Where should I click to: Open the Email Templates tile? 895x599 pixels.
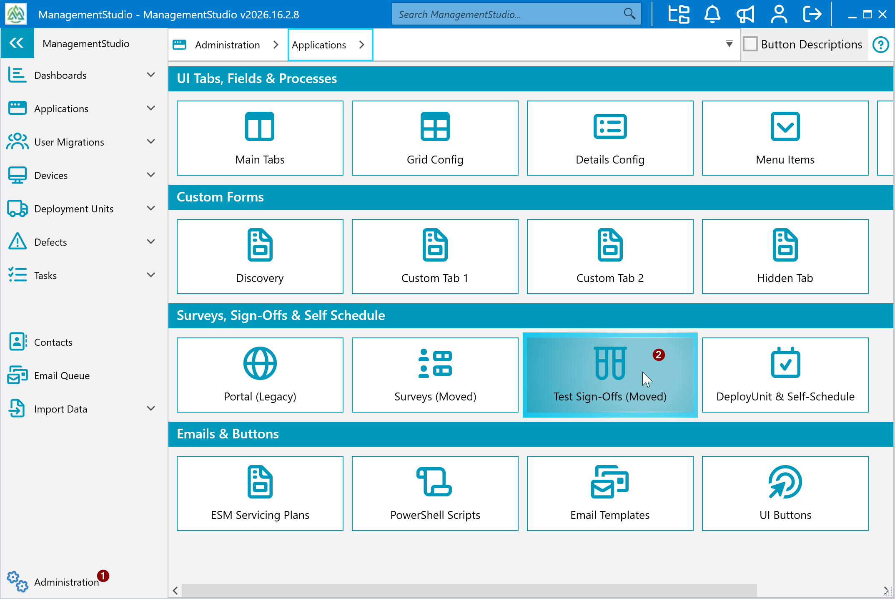coord(610,493)
